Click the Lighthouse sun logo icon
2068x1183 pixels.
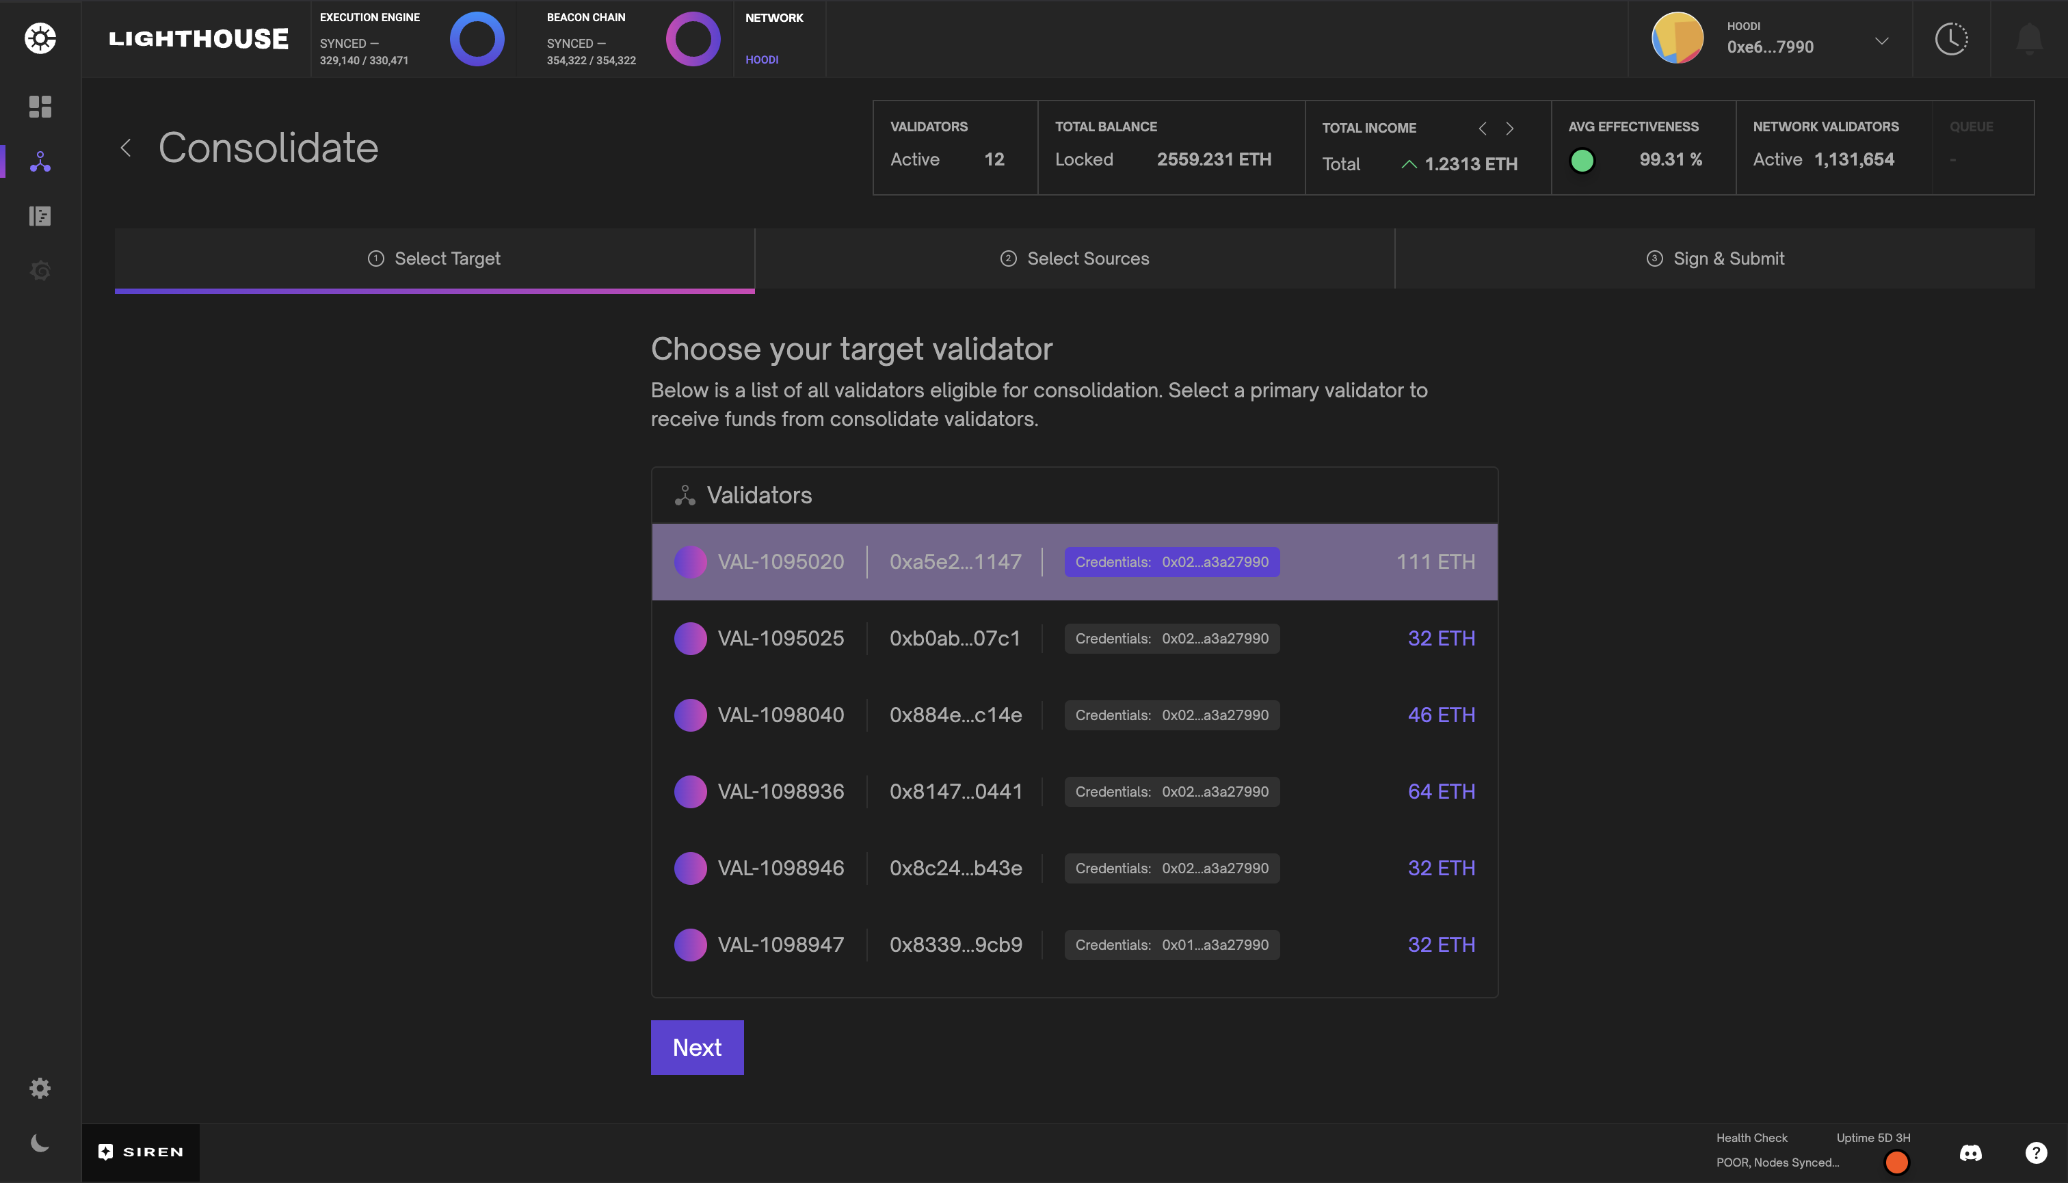(x=40, y=38)
